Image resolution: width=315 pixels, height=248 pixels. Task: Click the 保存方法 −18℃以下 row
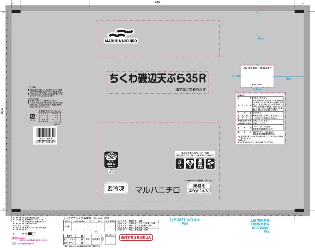(260, 118)
